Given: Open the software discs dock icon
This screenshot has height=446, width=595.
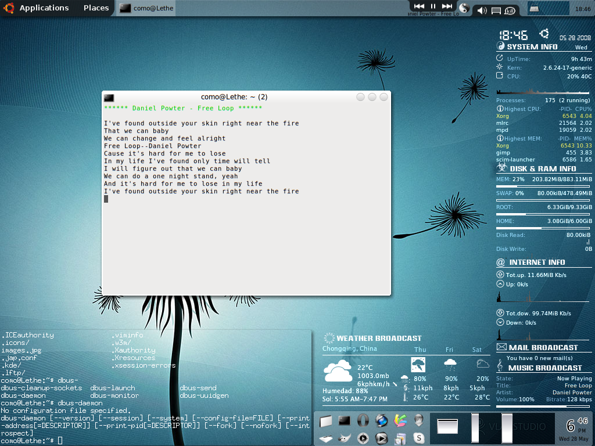Looking at the screenshot, I should pyautogui.click(x=400, y=439).
